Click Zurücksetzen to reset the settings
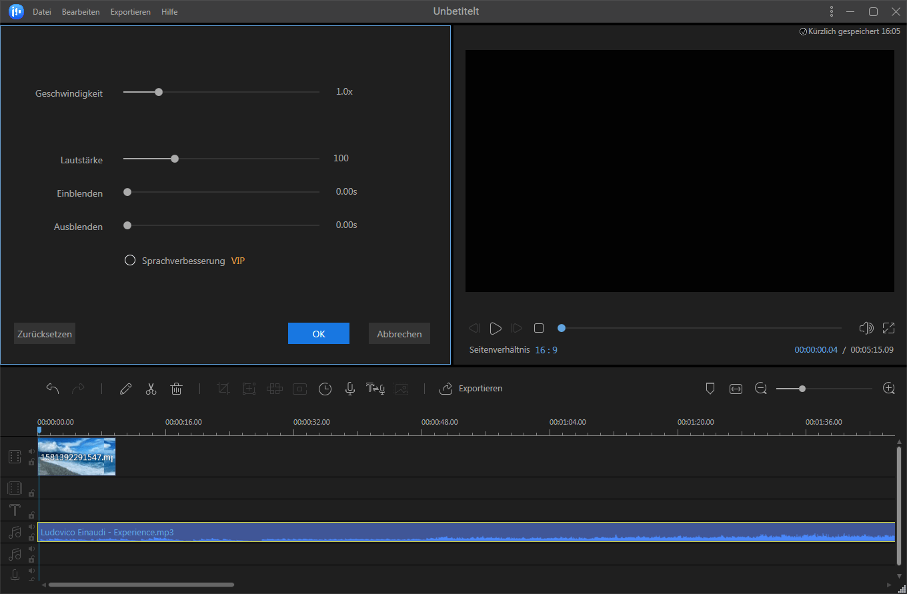The height and width of the screenshot is (594, 907). click(x=44, y=333)
